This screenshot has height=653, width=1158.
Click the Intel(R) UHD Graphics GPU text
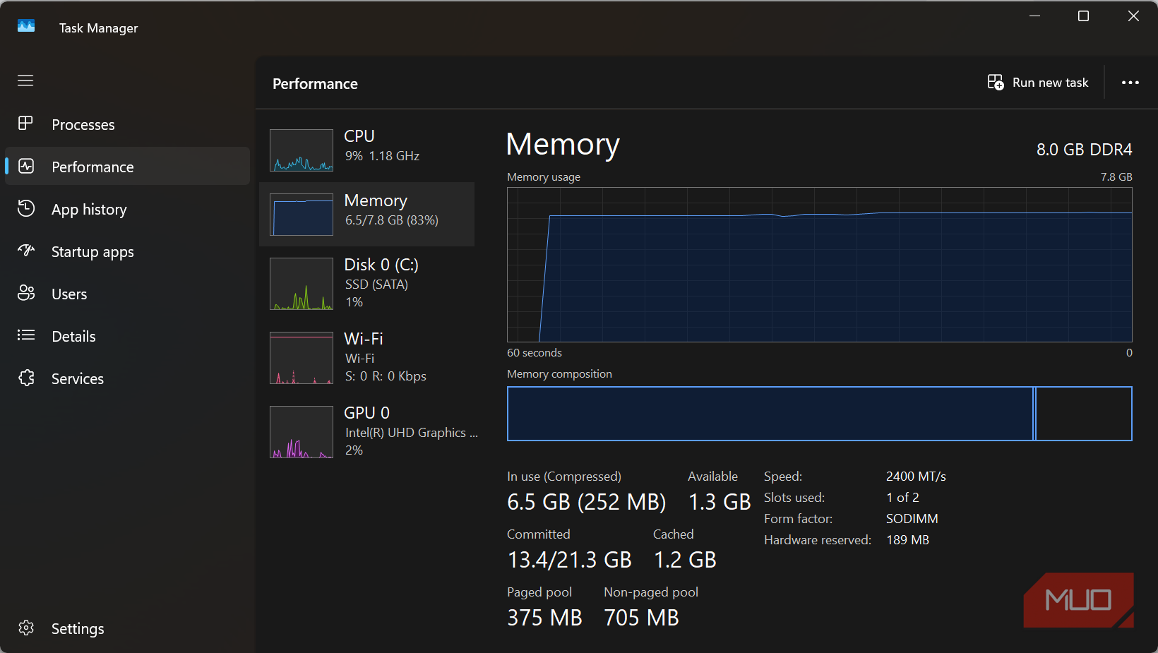tap(412, 433)
